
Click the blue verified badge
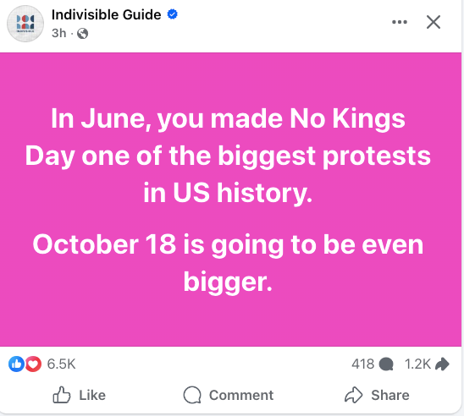[173, 14]
